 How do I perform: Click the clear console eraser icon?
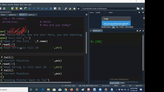140,31
